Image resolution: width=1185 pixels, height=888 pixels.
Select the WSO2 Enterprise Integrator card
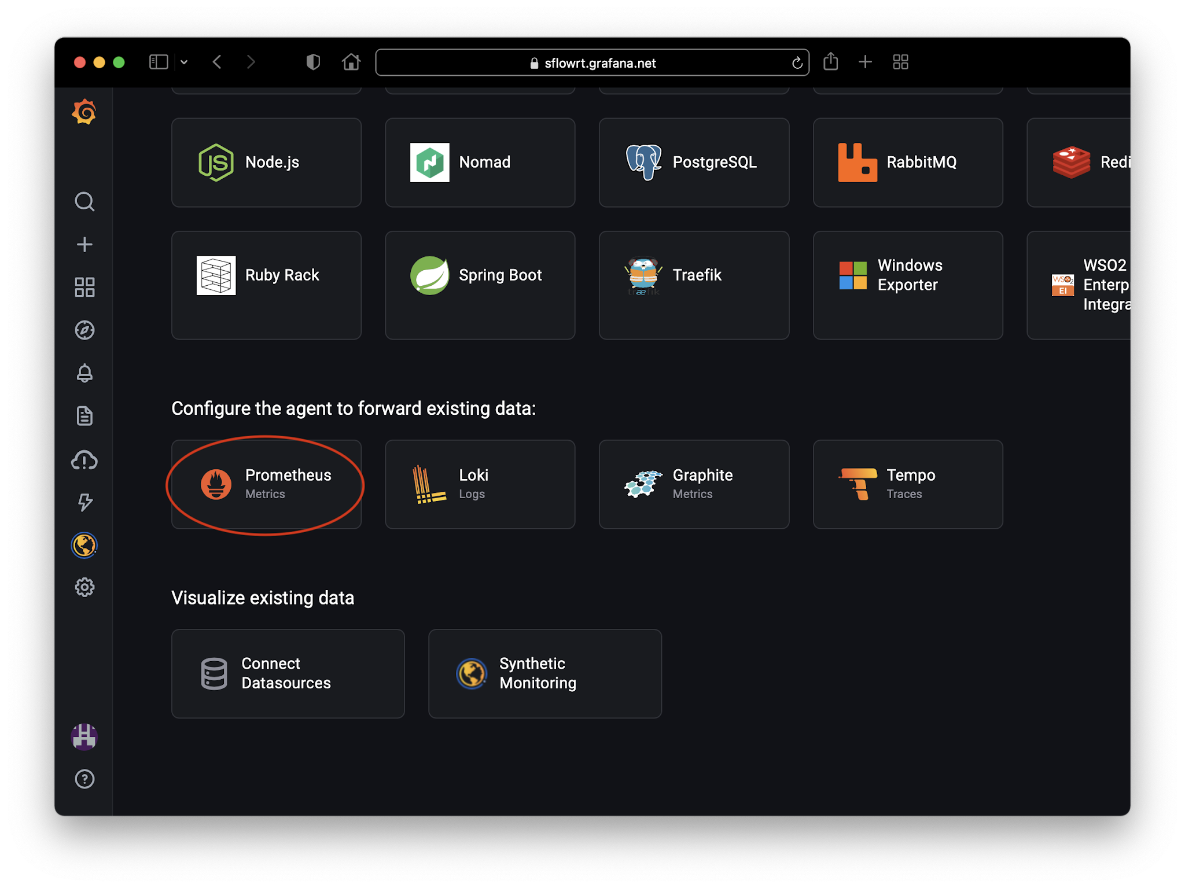coord(1079,285)
